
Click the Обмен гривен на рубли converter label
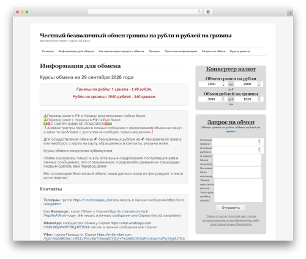point(231,78)
